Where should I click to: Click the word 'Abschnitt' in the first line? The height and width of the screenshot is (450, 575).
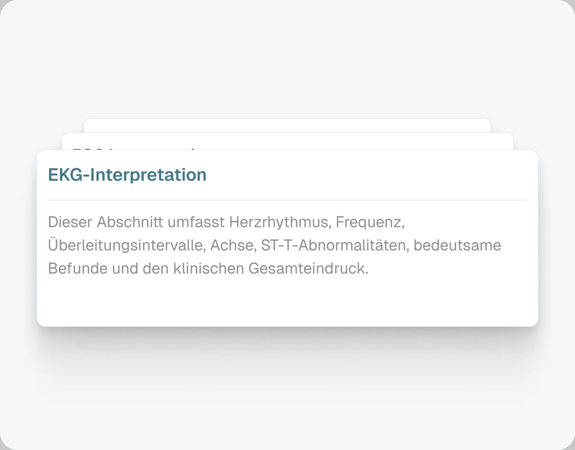[x=130, y=222]
